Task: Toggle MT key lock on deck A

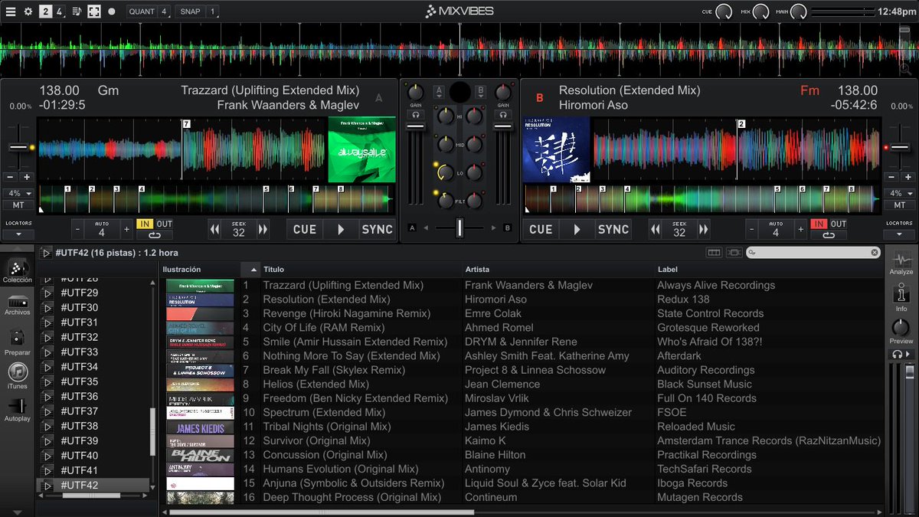Action: click(x=18, y=205)
